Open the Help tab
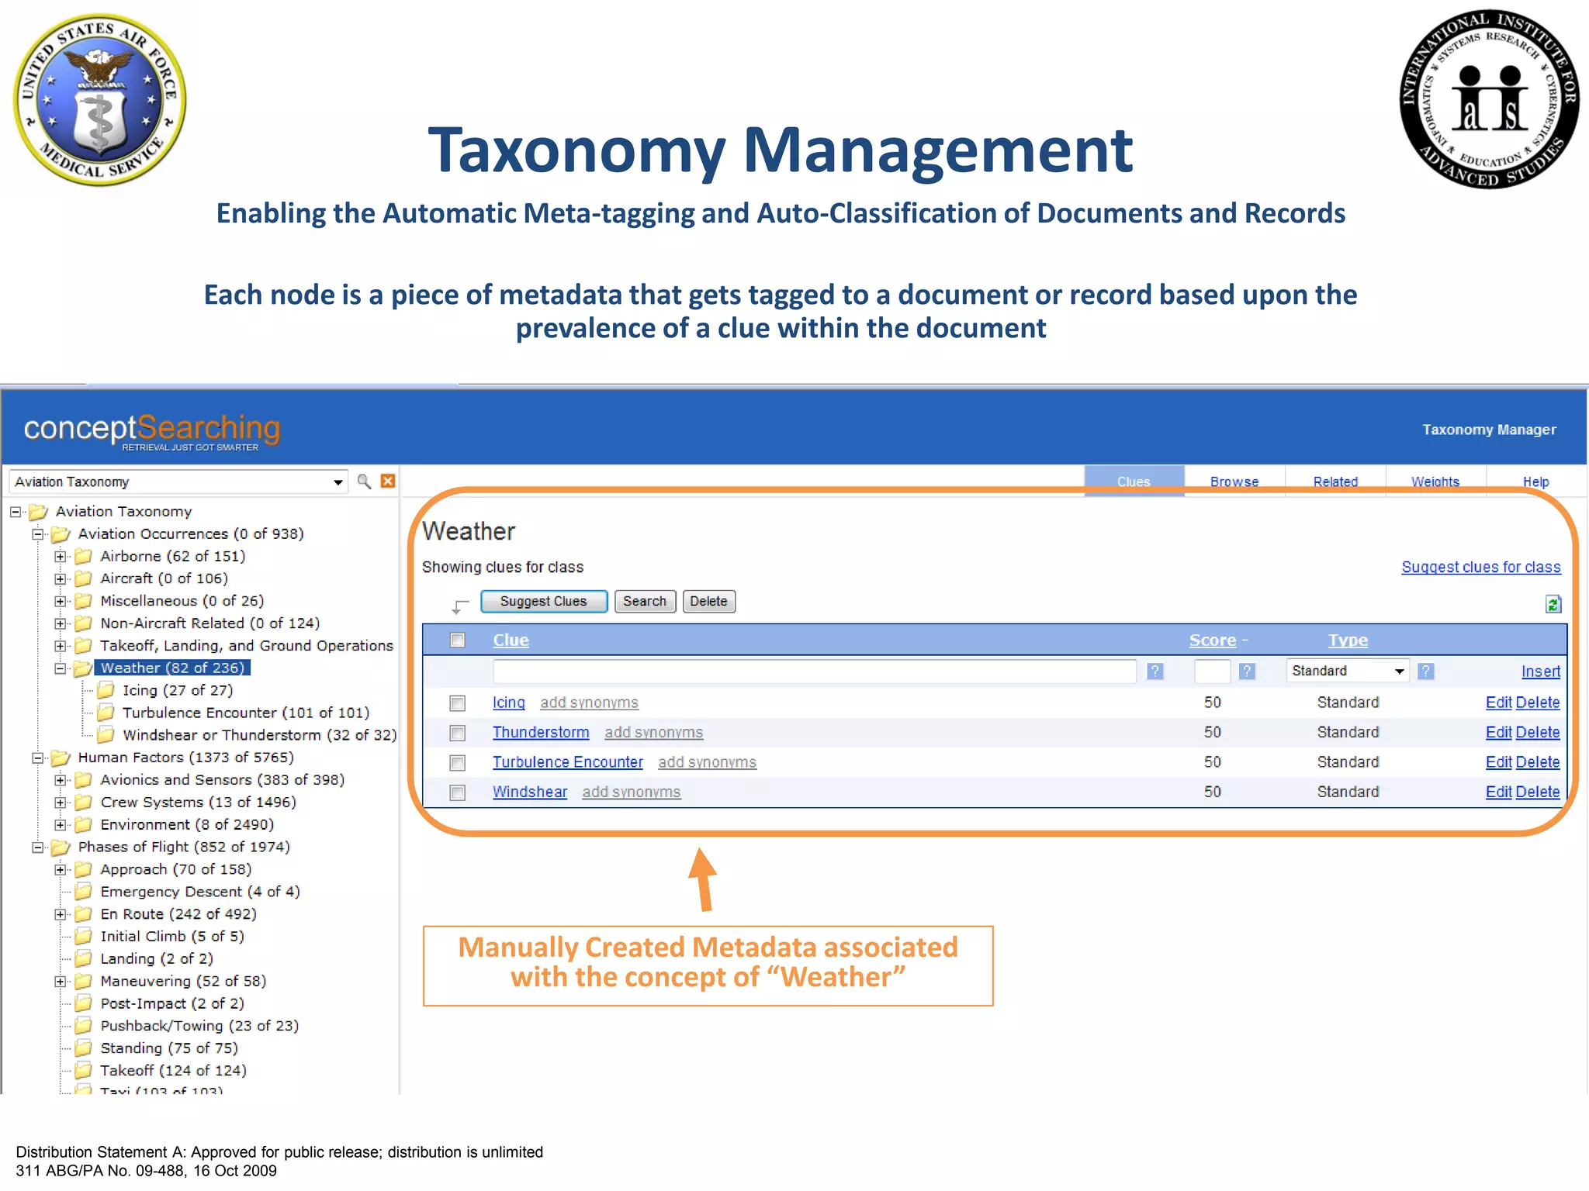This screenshot has height=1191, width=1589. coord(1535,482)
